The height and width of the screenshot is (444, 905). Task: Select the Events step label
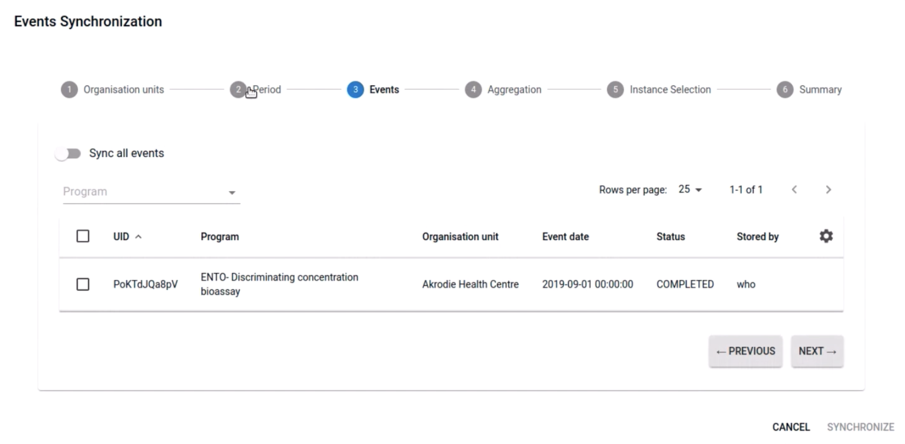tap(384, 90)
